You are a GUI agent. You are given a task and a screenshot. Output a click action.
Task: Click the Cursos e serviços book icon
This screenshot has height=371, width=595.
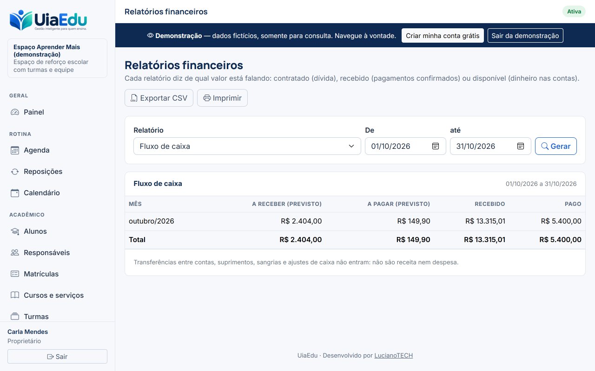coord(15,295)
